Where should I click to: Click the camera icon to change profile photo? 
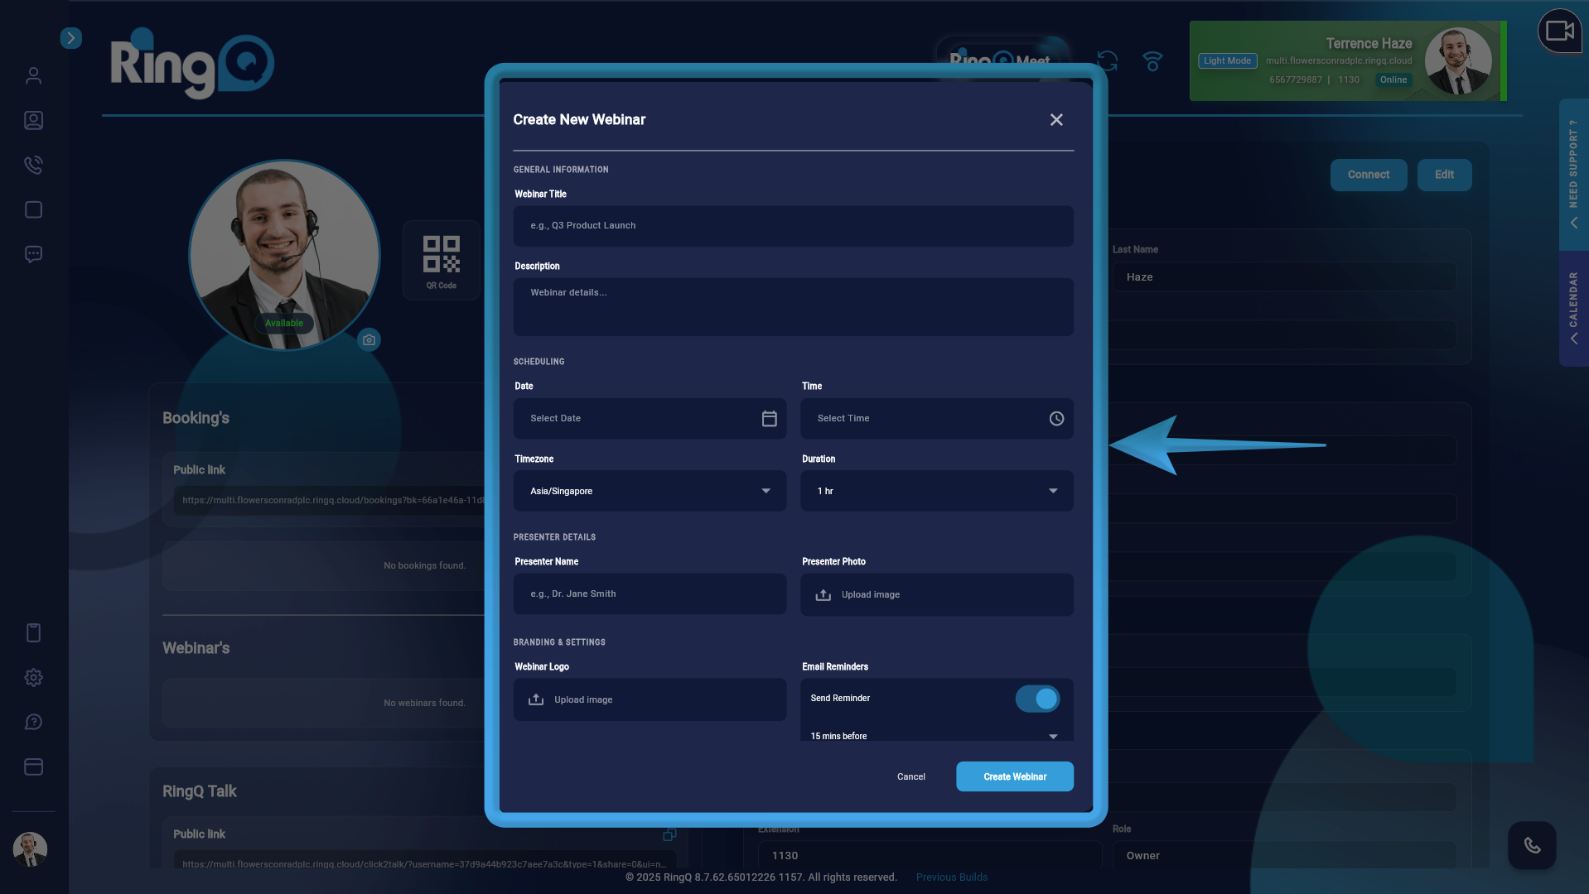[x=369, y=339]
